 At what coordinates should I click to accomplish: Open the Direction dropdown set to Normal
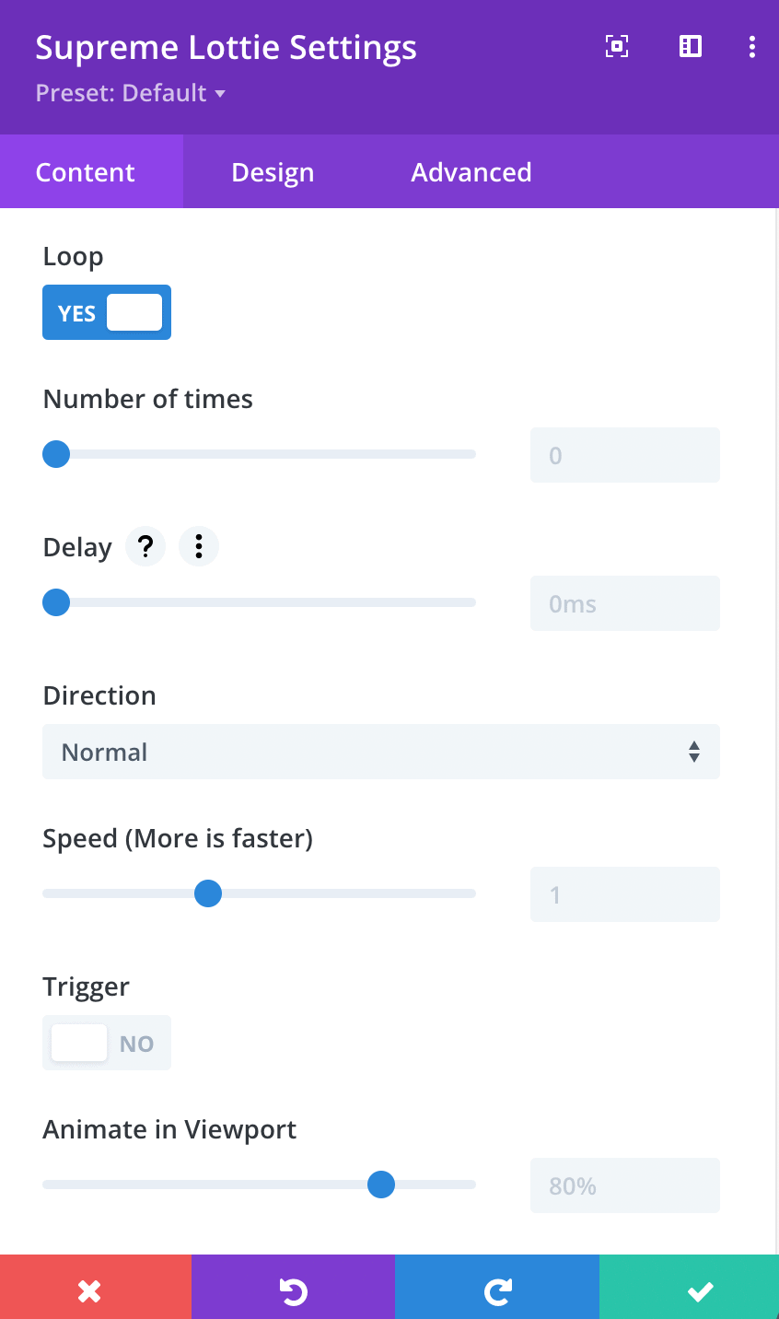pos(381,752)
